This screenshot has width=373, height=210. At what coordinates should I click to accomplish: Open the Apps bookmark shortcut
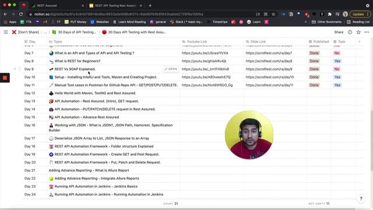point(10,22)
